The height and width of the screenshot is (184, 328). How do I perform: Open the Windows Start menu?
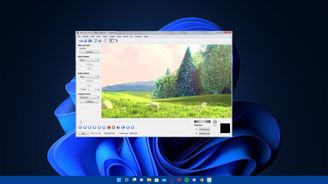point(119,180)
